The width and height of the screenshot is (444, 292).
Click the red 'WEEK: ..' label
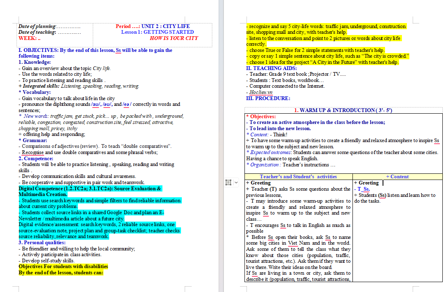(29, 38)
